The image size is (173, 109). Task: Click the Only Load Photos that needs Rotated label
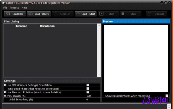(33, 89)
